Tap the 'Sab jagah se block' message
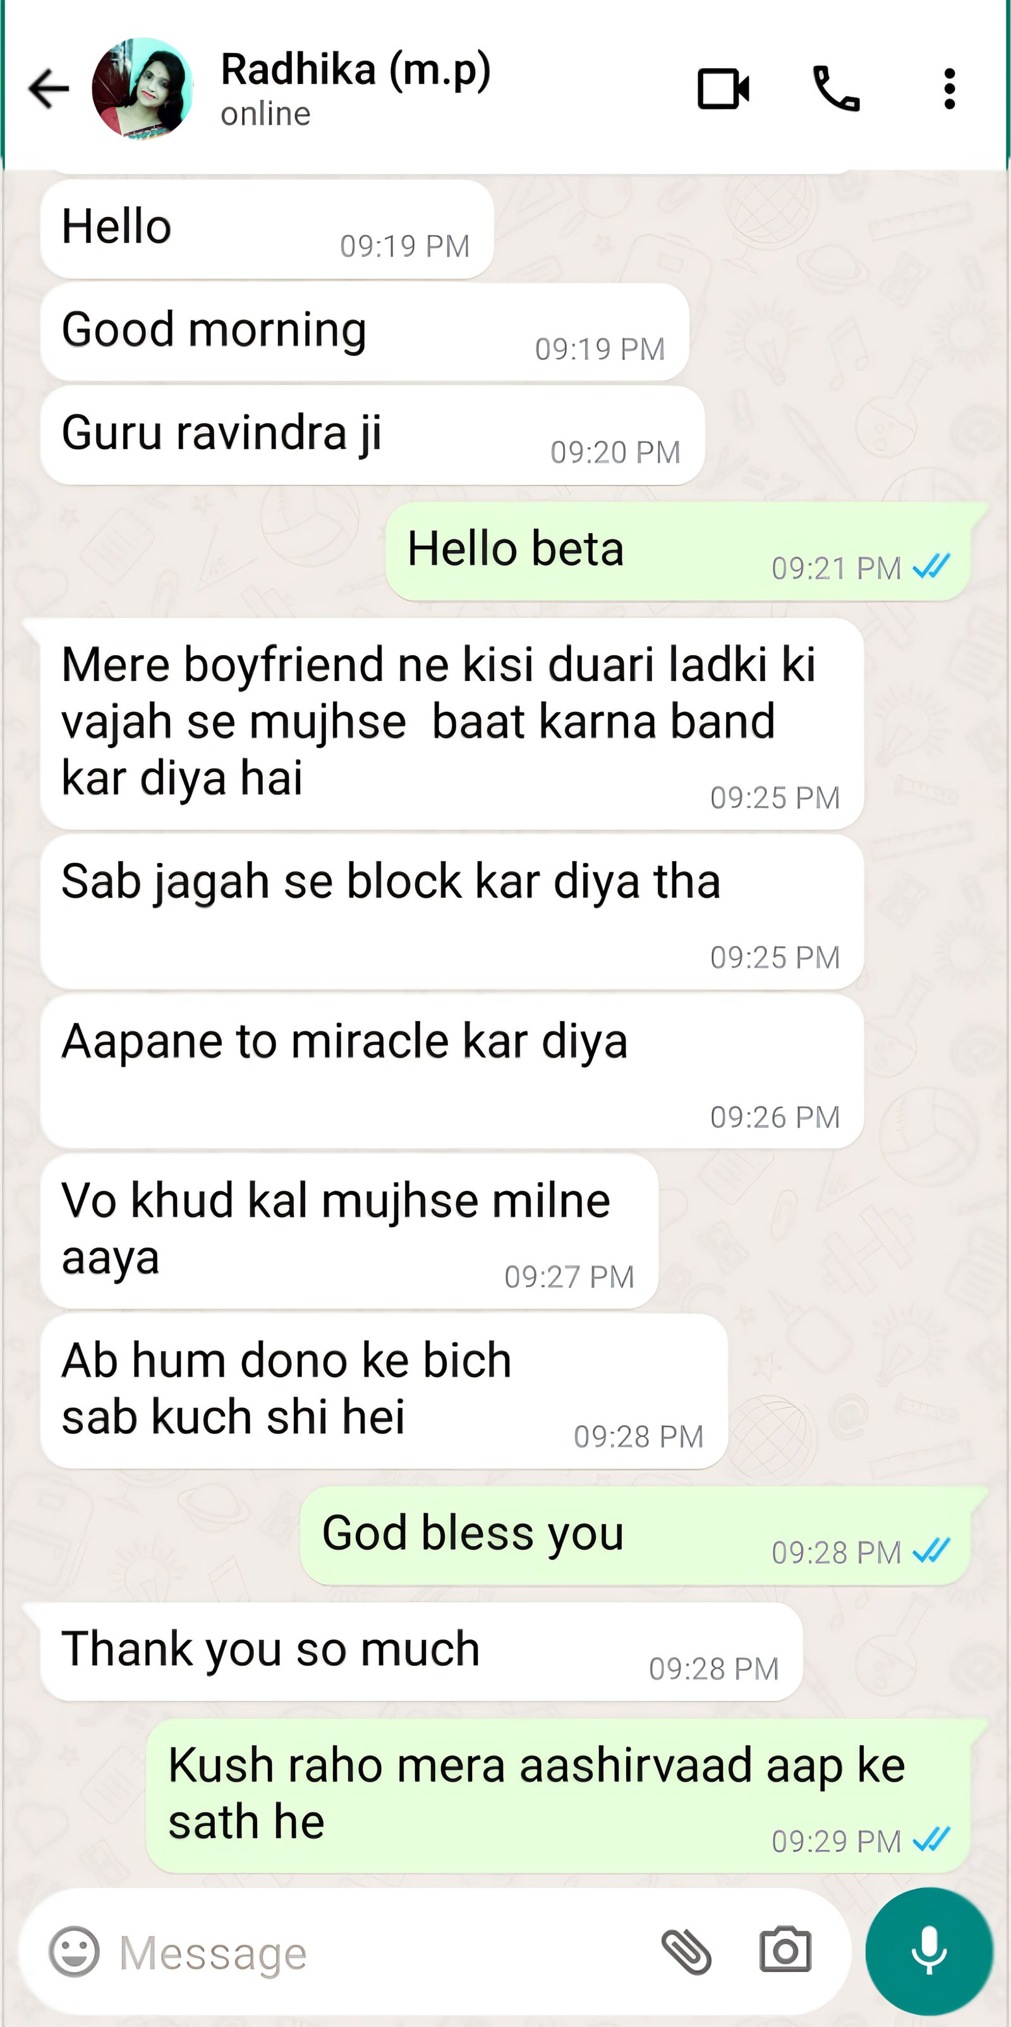 (452, 912)
